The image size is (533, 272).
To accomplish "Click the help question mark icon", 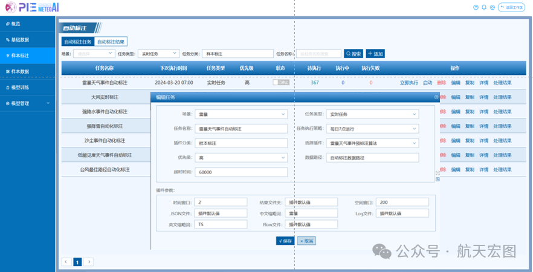I will [476, 7].
